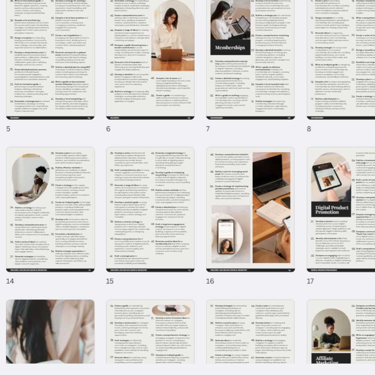
Task: Click the page number 6 label
Action: coord(108,129)
